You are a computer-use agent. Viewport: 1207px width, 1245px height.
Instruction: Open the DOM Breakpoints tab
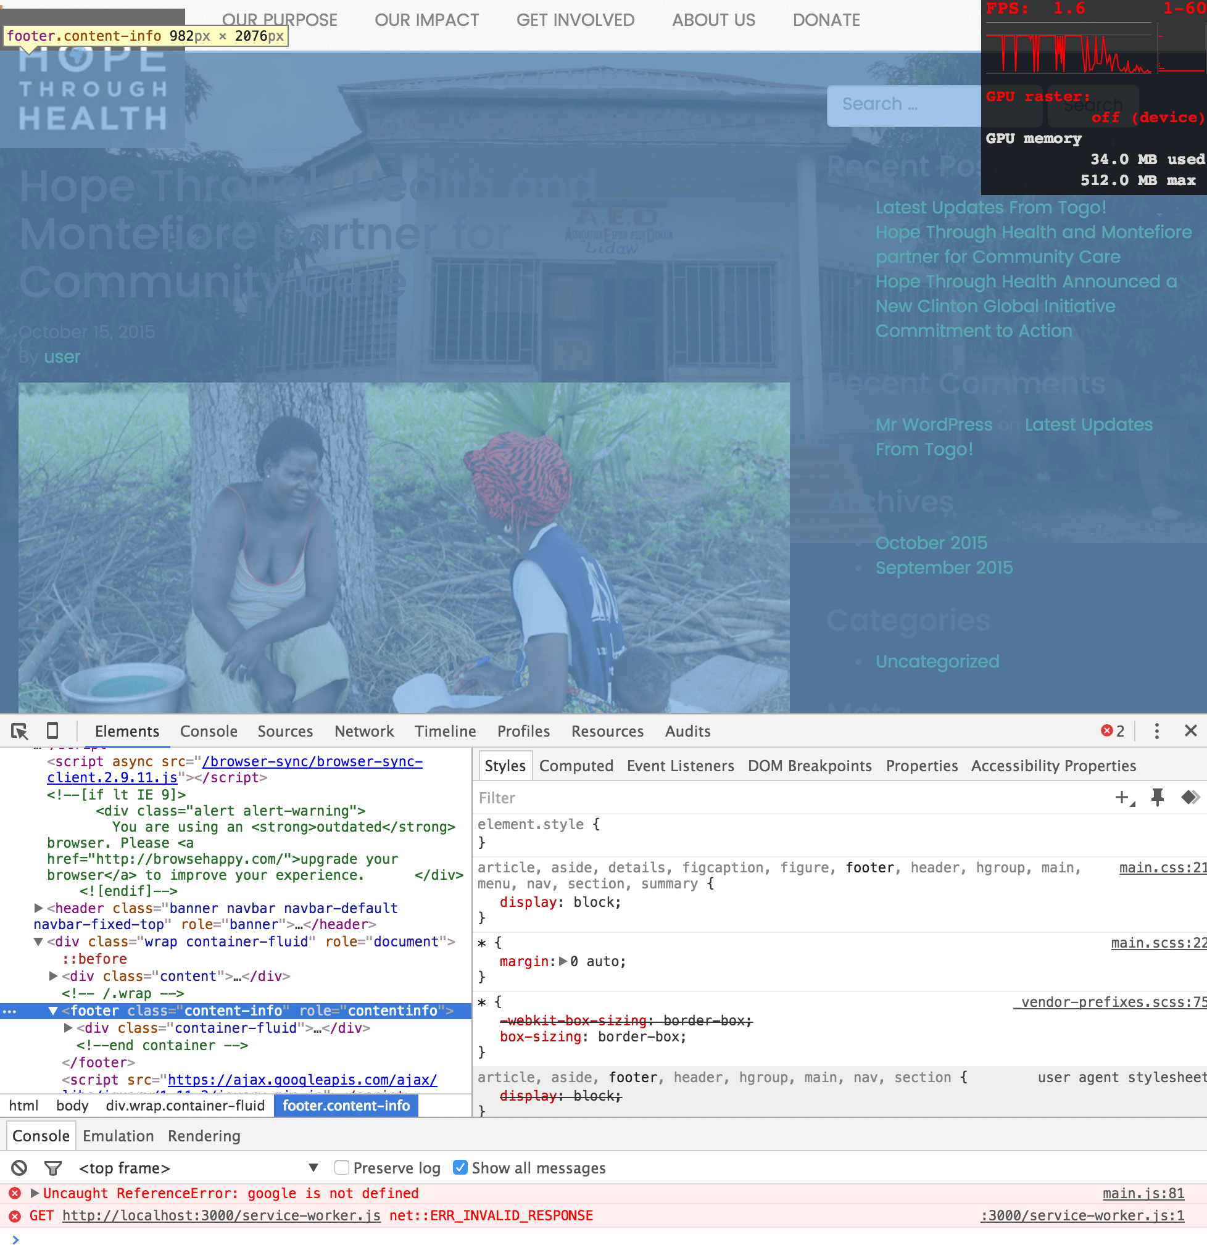pyautogui.click(x=810, y=766)
